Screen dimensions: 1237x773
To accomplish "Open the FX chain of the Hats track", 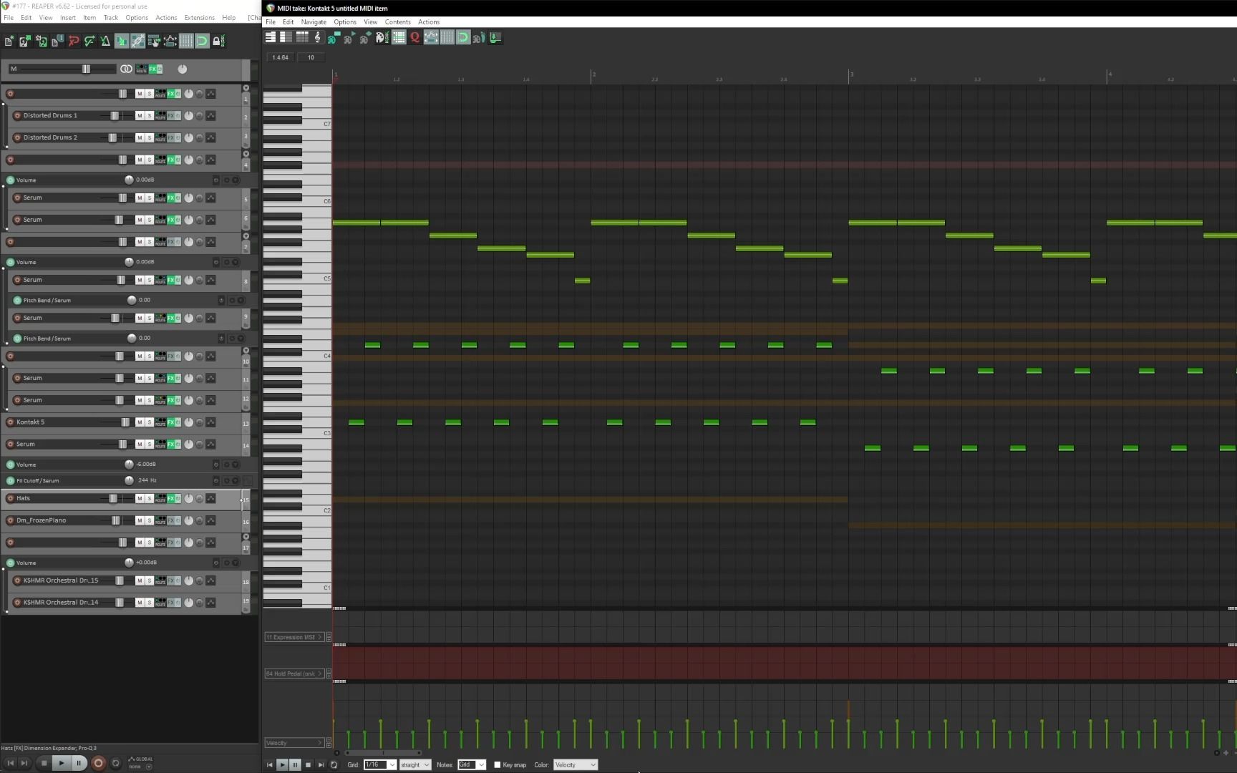I will (171, 498).
